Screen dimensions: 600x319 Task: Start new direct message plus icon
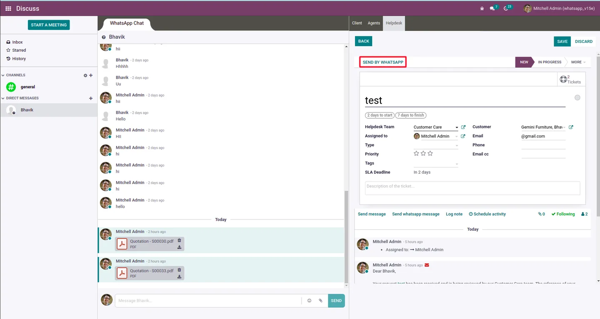[x=91, y=98]
